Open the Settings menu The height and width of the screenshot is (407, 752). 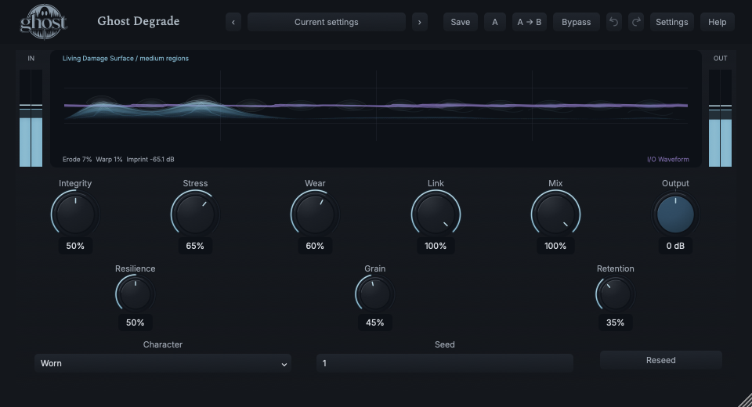click(x=672, y=22)
